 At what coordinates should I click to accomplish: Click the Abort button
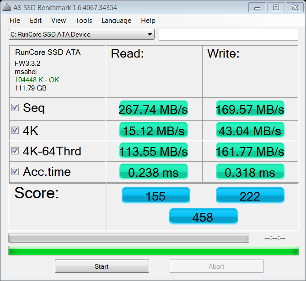point(216,266)
